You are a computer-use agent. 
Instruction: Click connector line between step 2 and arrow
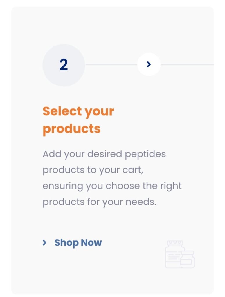click(x=111, y=64)
